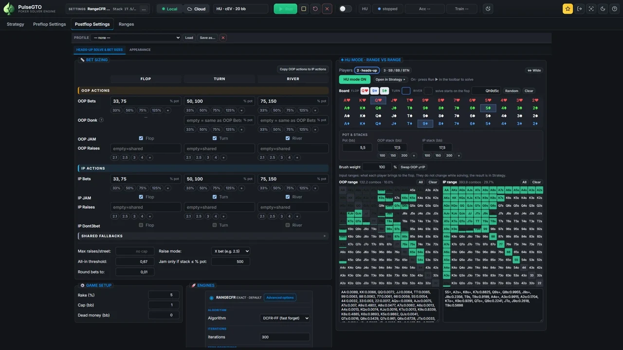623x350 pixels.
Task: Click the Iterations input field
Action: [285, 337]
